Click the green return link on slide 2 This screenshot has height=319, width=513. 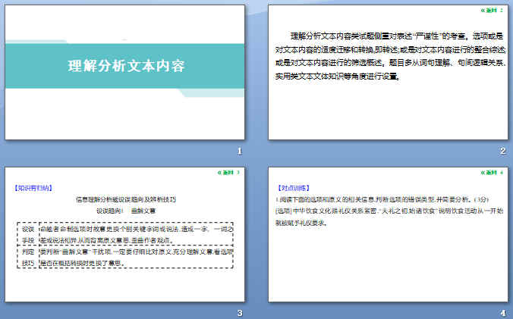coord(492,11)
